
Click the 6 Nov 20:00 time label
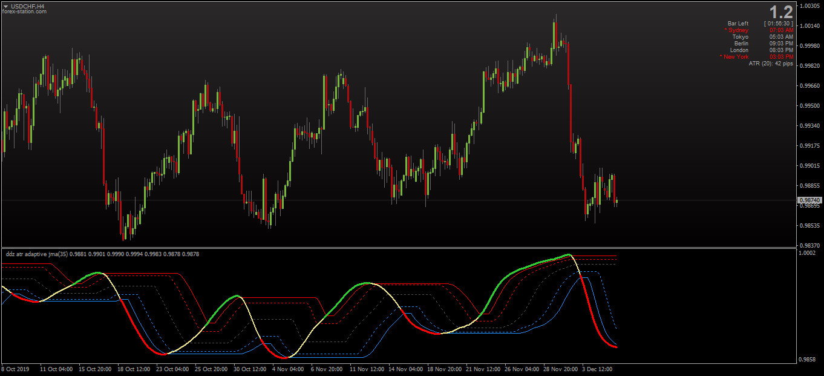[327, 369]
